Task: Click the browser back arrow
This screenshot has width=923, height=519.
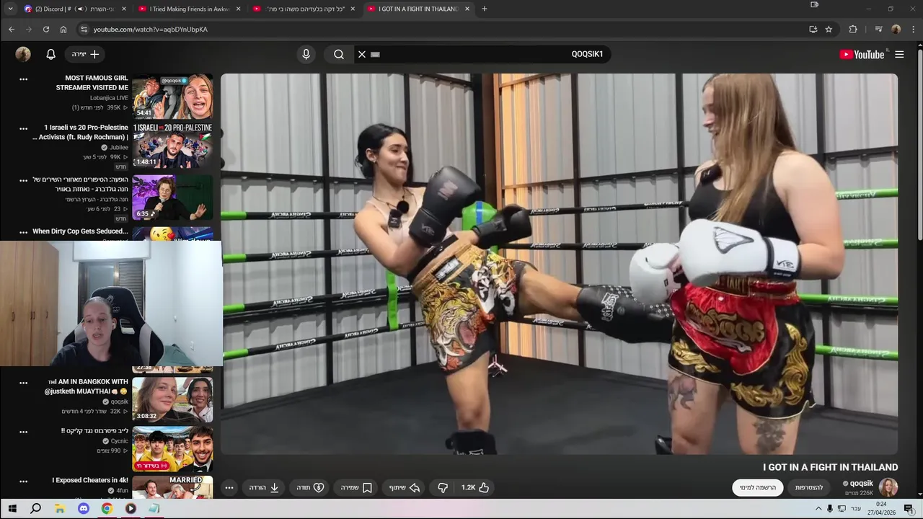Action: [12, 29]
